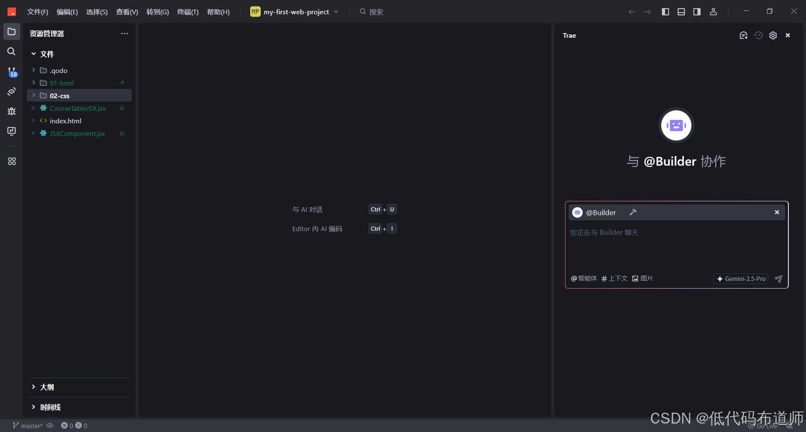Toggle the bottom panel layout icon
This screenshot has width=806, height=432.
(x=681, y=12)
